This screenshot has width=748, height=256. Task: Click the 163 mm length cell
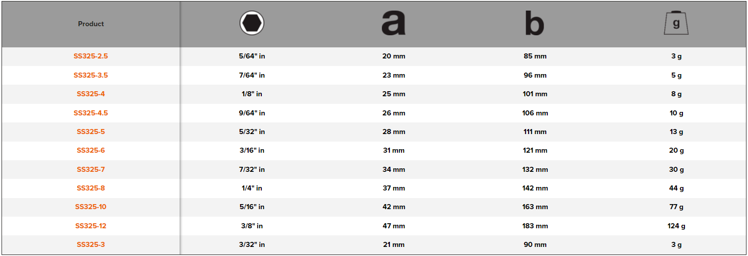tap(535, 207)
